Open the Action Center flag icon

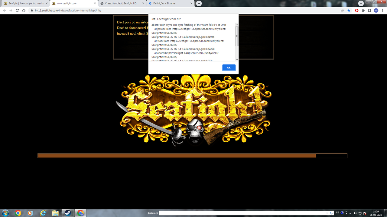point(364,213)
